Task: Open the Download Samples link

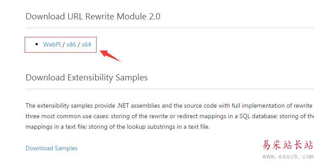Action: tap(51, 148)
